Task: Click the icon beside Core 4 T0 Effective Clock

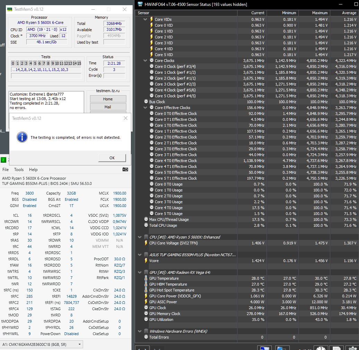Action: (152, 161)
